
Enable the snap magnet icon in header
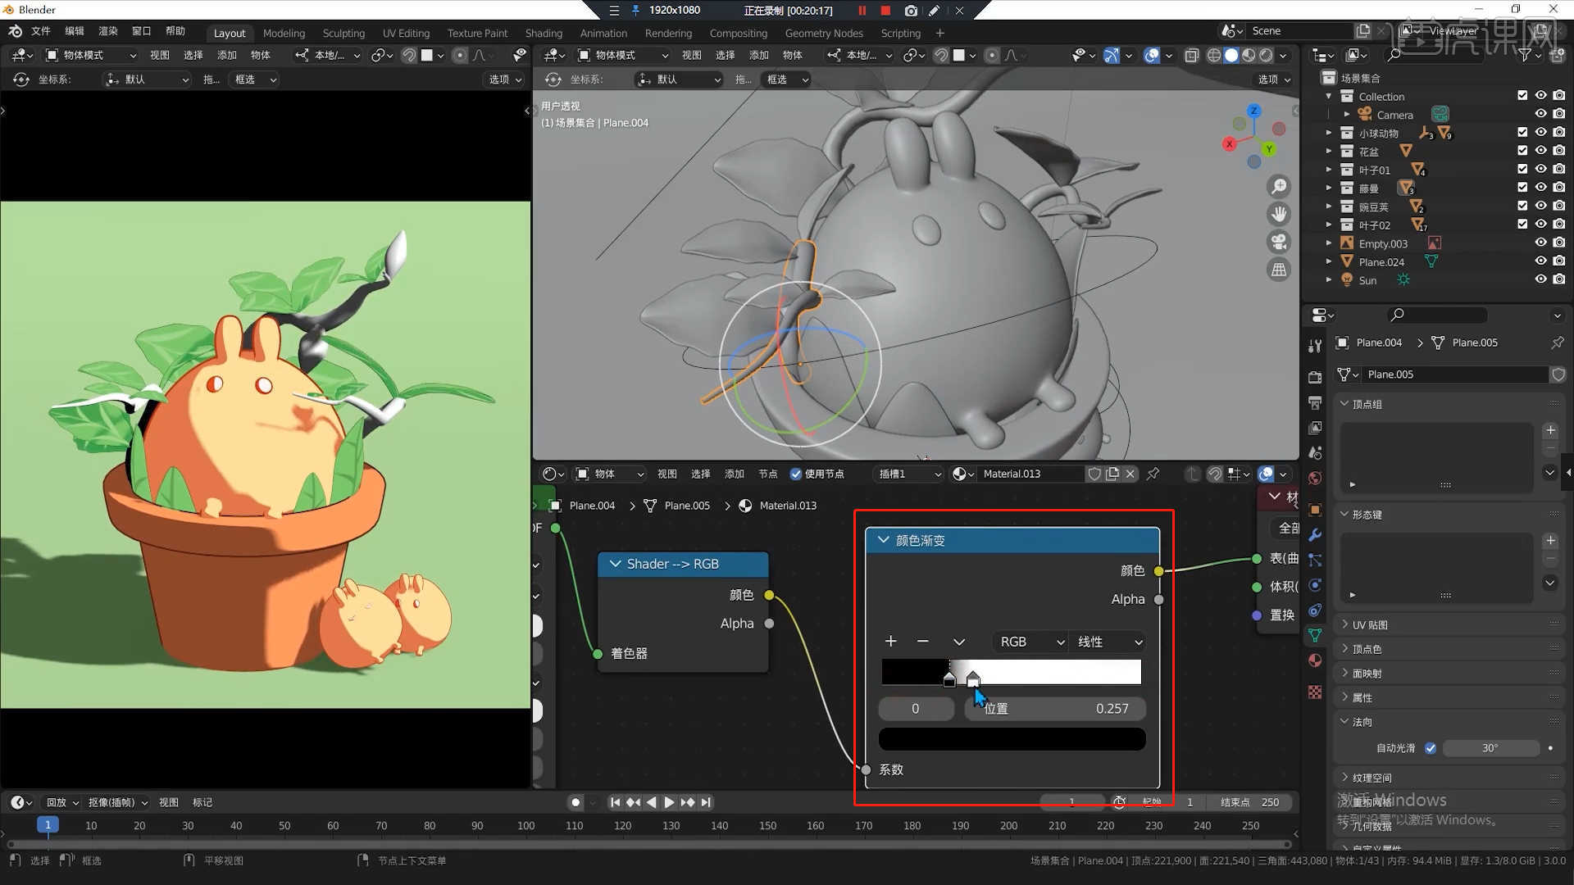coord(940,55)
